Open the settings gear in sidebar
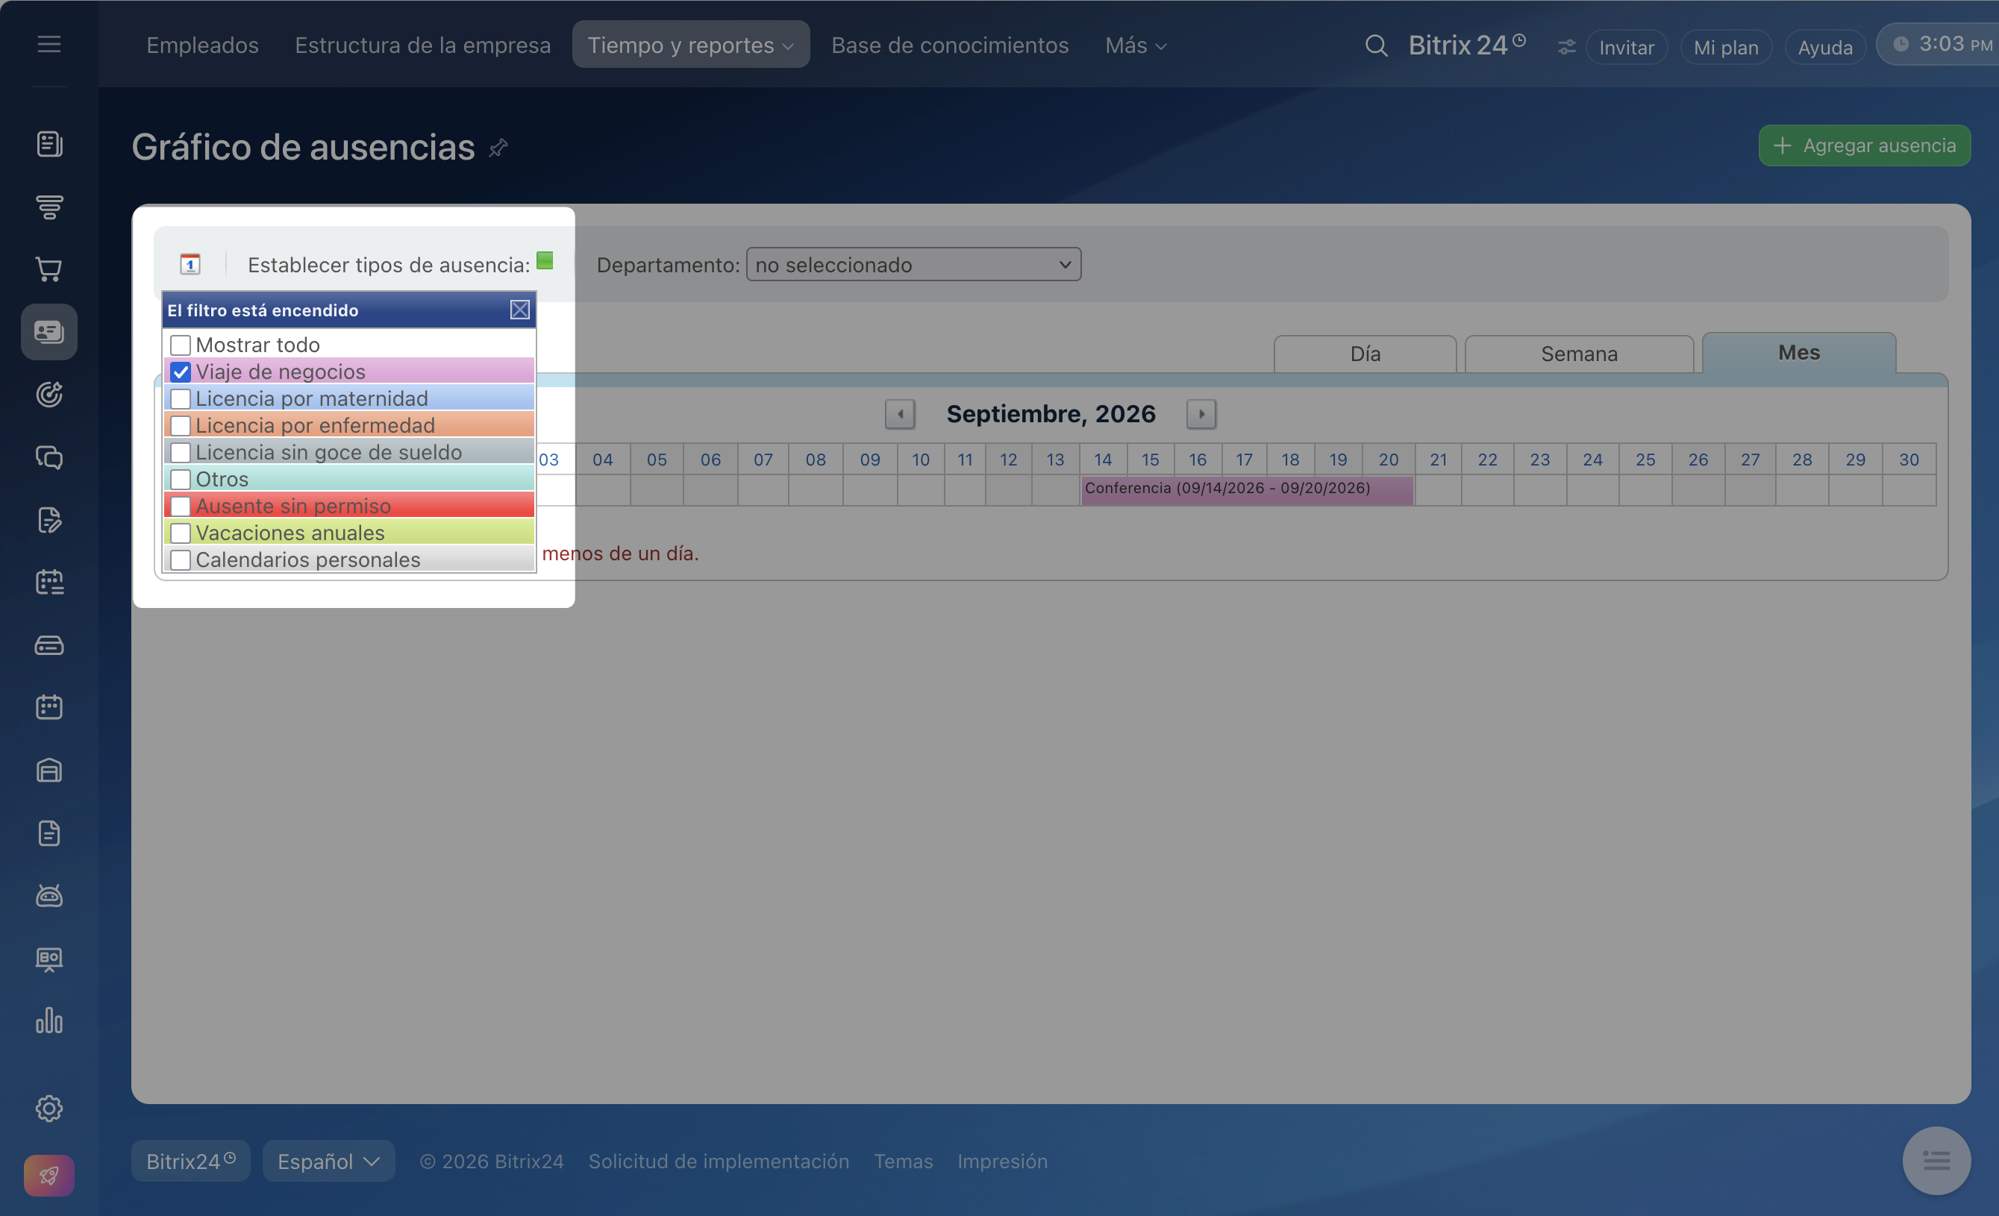Viewport: 1999px width, 1216px height. [x=49, y=1108]
